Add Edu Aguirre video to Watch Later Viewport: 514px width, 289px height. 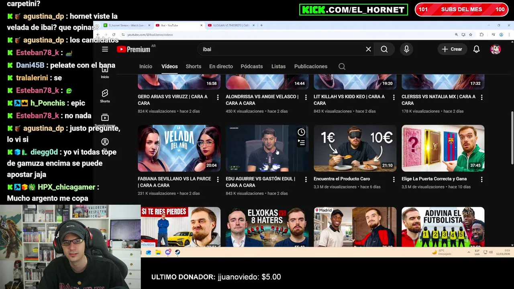coord(301,132)
